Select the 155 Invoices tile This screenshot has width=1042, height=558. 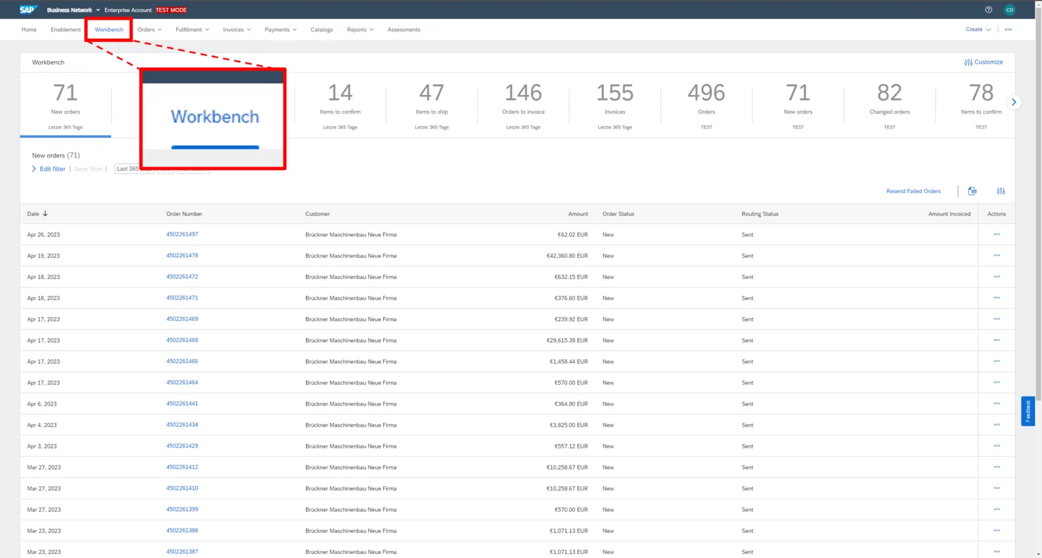tap(615, 105)
